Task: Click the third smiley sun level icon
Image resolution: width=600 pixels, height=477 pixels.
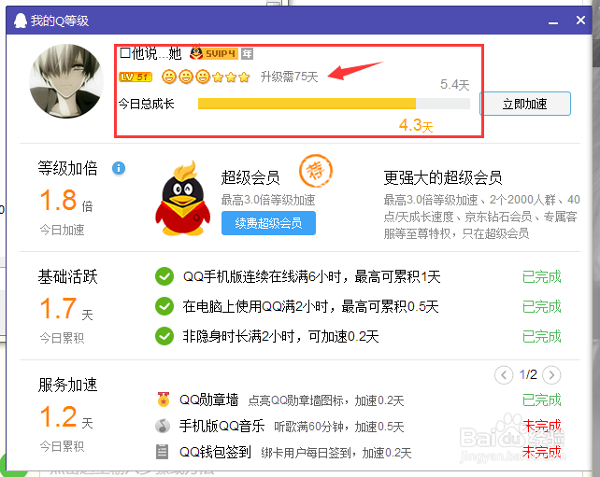Action: click(x=203, y=77)
